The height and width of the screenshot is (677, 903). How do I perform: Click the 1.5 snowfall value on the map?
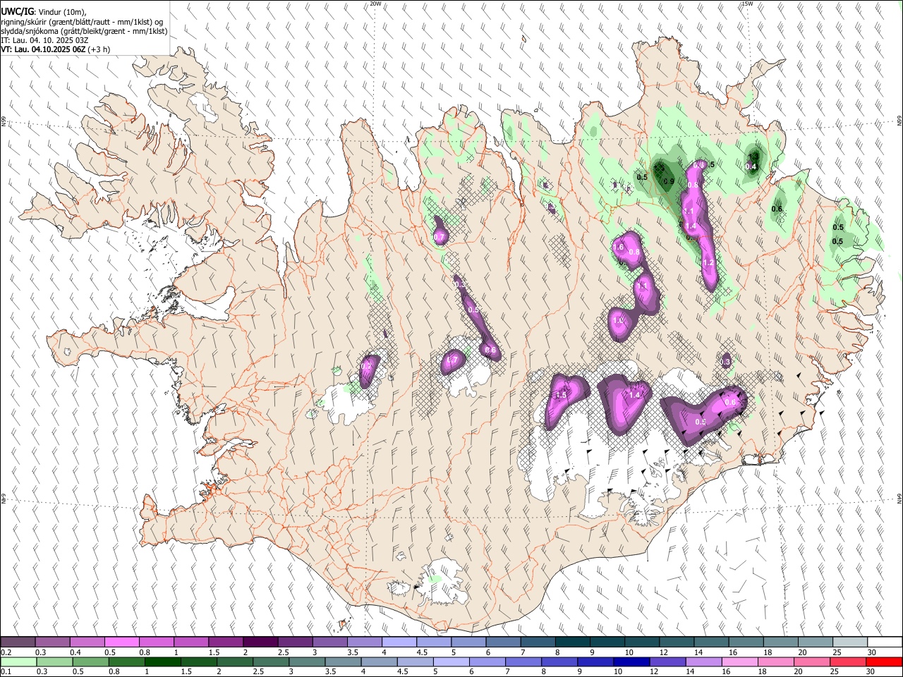561,396
